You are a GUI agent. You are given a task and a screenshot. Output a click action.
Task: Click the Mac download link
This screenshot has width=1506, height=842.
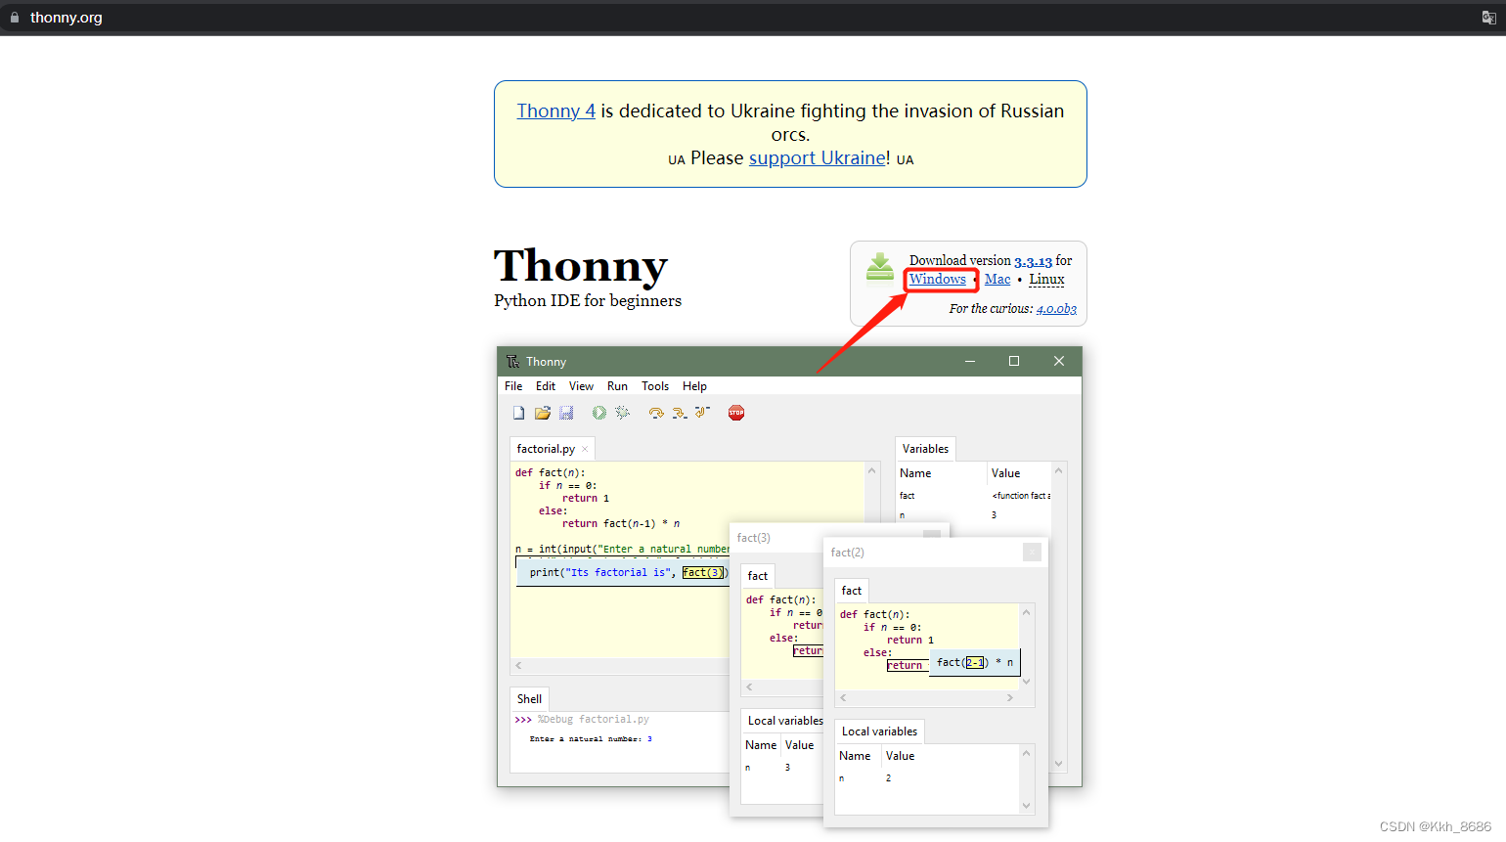coord(997,279)
